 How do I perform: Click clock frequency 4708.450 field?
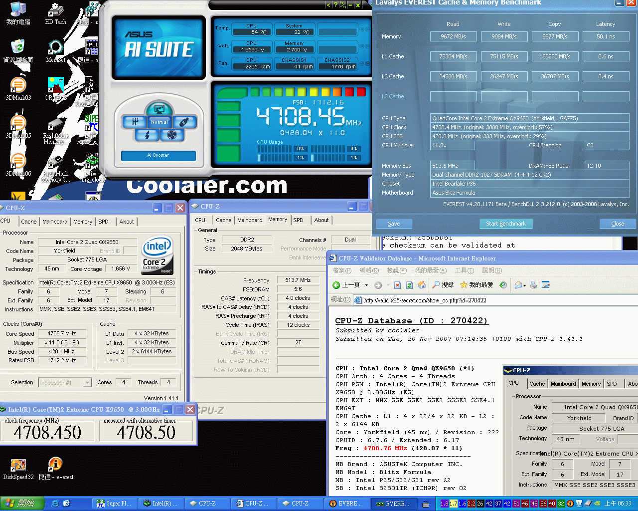pos(47,432)
